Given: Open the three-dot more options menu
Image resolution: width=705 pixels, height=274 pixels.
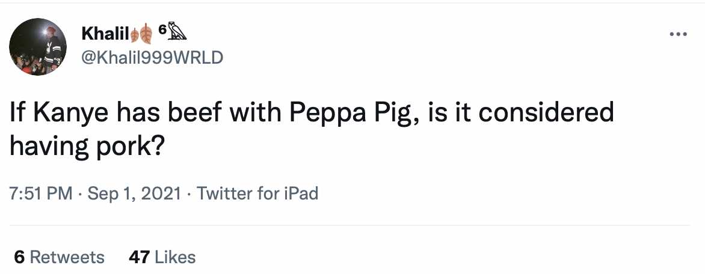Looking at the screenshot, I should tap(678, 34).
